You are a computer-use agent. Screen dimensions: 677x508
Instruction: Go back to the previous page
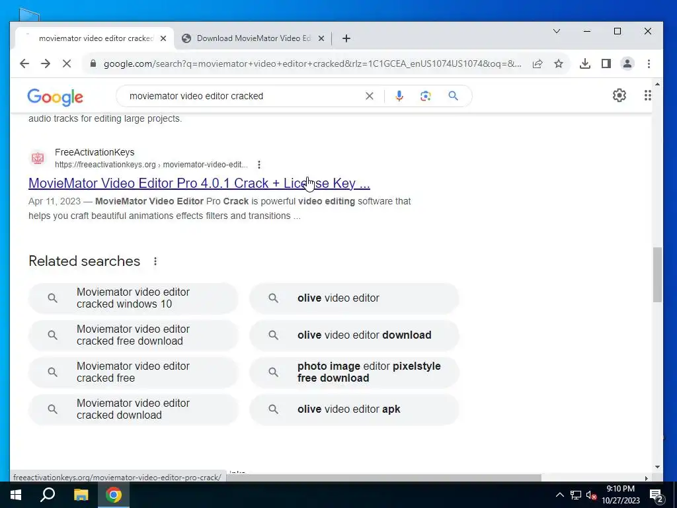coord(24,64)
